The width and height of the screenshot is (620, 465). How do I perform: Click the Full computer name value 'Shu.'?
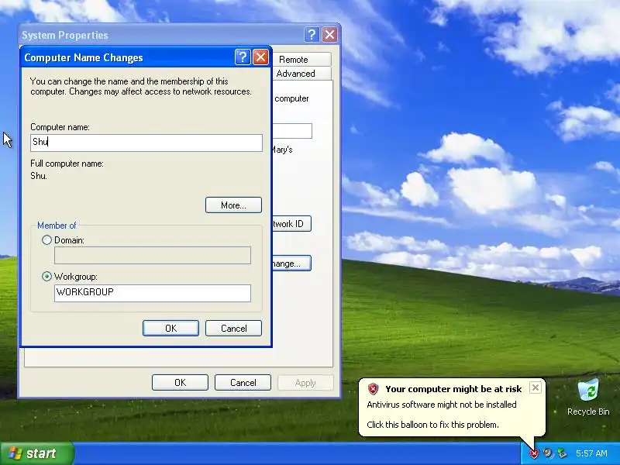point(39,176)
